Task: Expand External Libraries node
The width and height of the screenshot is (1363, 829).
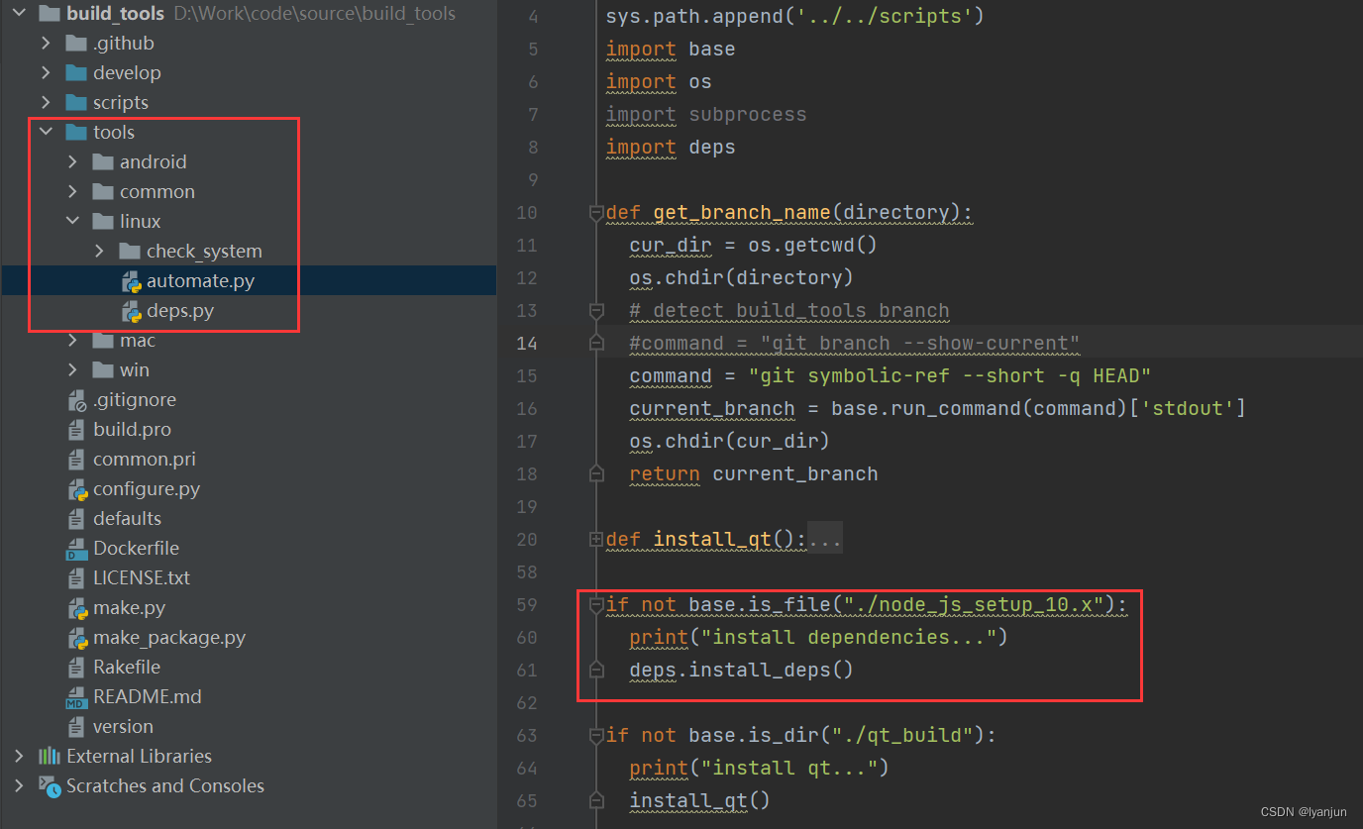Action: click(x=19, y=756)
